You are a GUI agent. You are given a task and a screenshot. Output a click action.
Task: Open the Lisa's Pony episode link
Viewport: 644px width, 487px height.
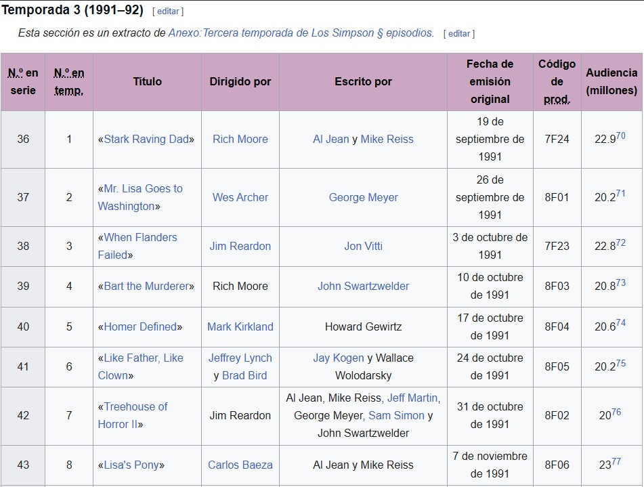click(x=131, y=465)
